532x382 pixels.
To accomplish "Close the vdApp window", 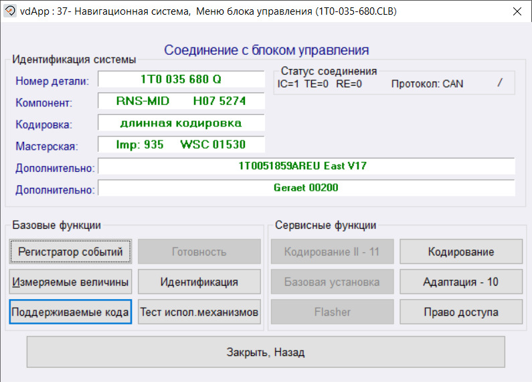I will point(517,11).
